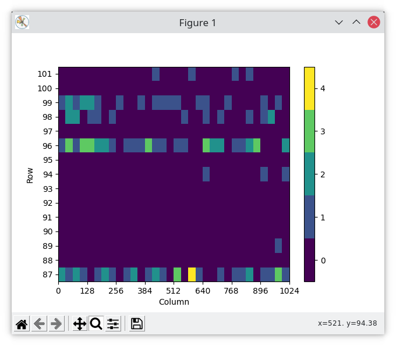
Task: Click the y-axis tick label '98'
Action: point(47,117)
